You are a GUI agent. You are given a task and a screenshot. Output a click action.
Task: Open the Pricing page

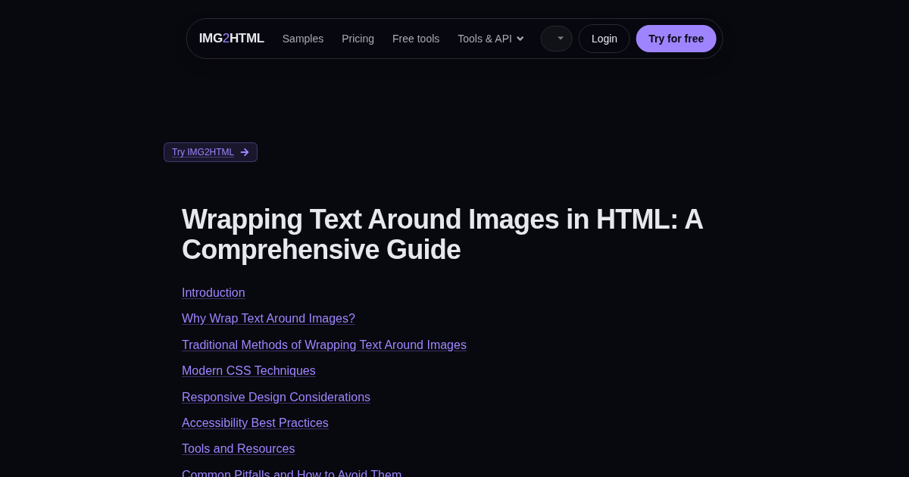click(x=358, y=39)
